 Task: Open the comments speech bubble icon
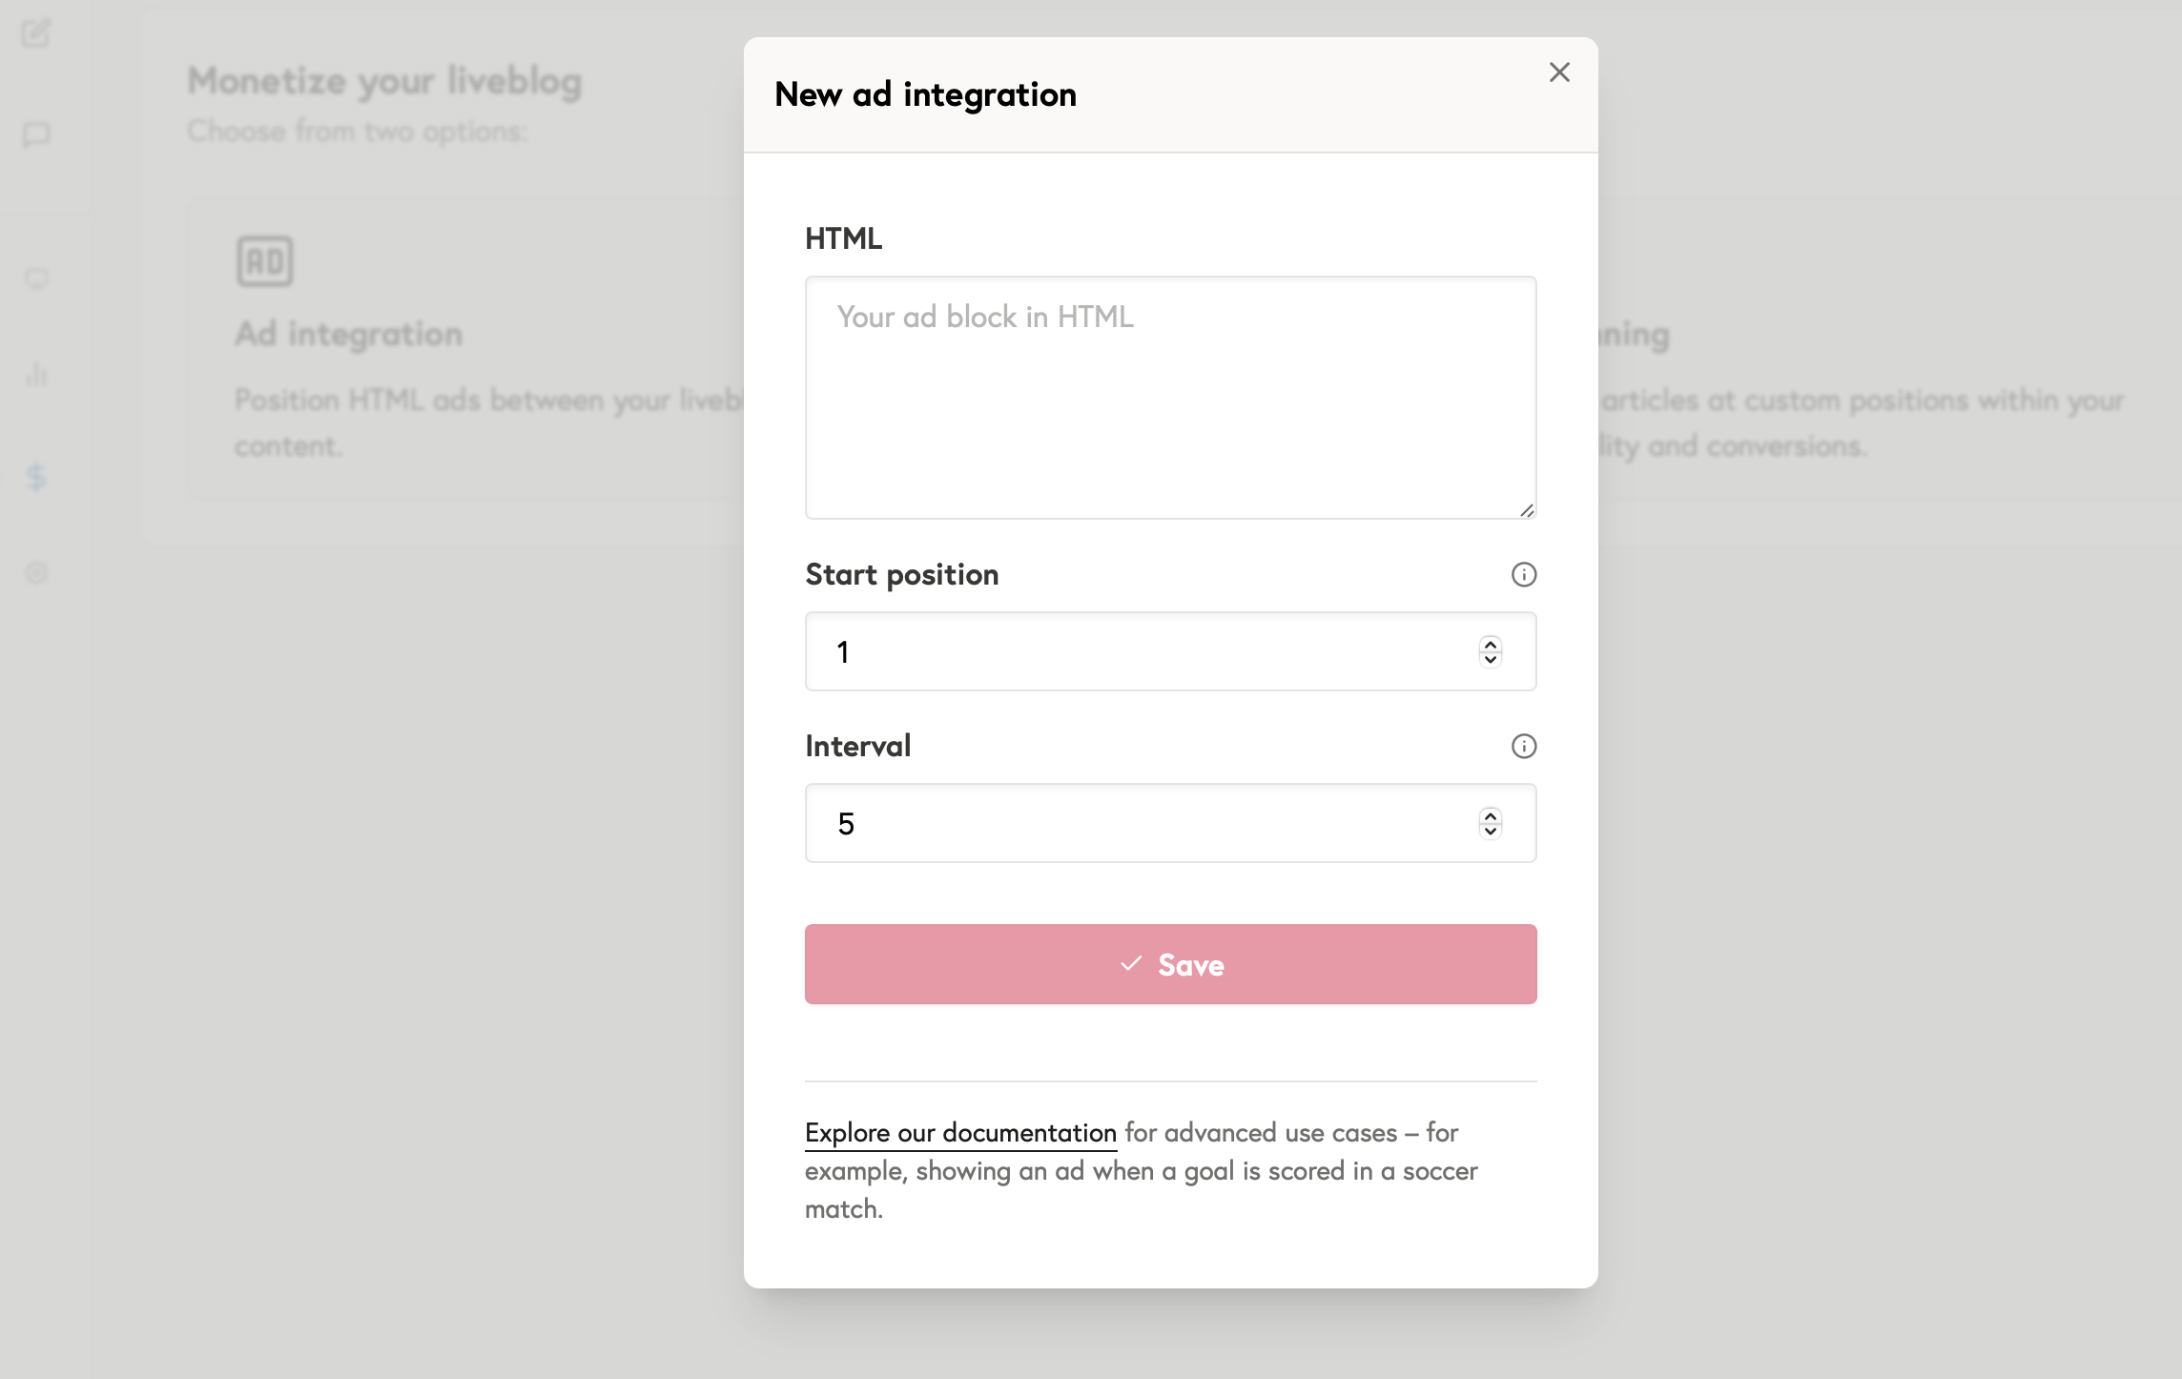[36, 136]
